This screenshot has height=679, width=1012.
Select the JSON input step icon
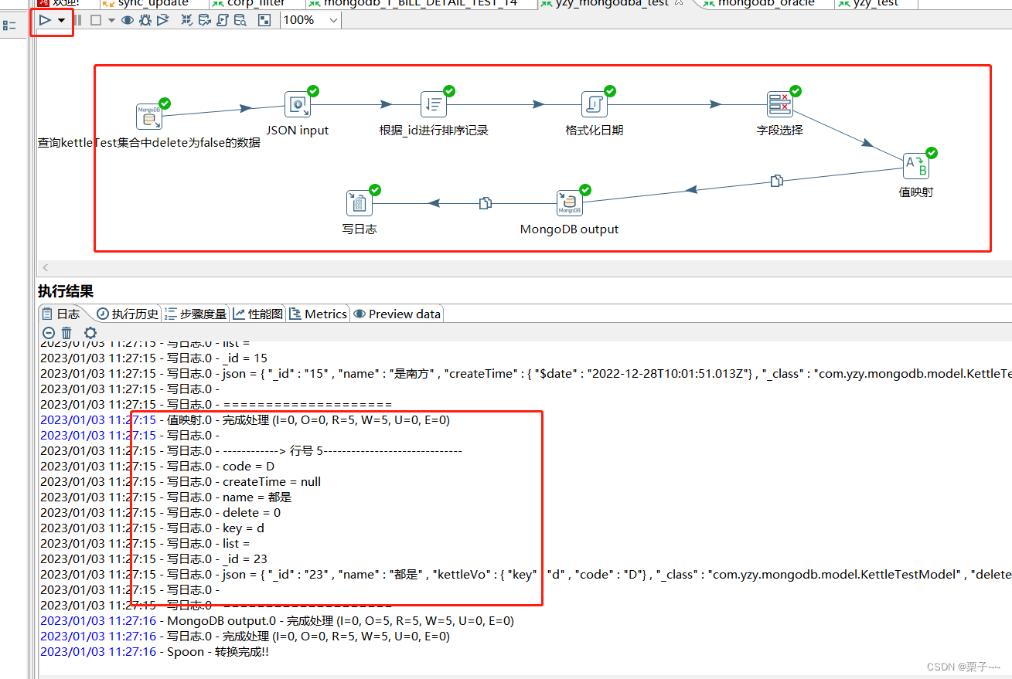click(x=298, y=104)
